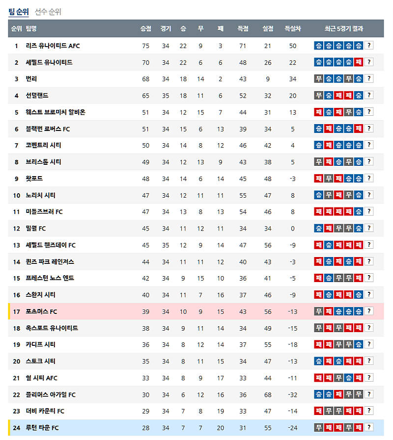Switch to the 선수 순위 tab
393x440 pixels.
(x=48, y=12)
